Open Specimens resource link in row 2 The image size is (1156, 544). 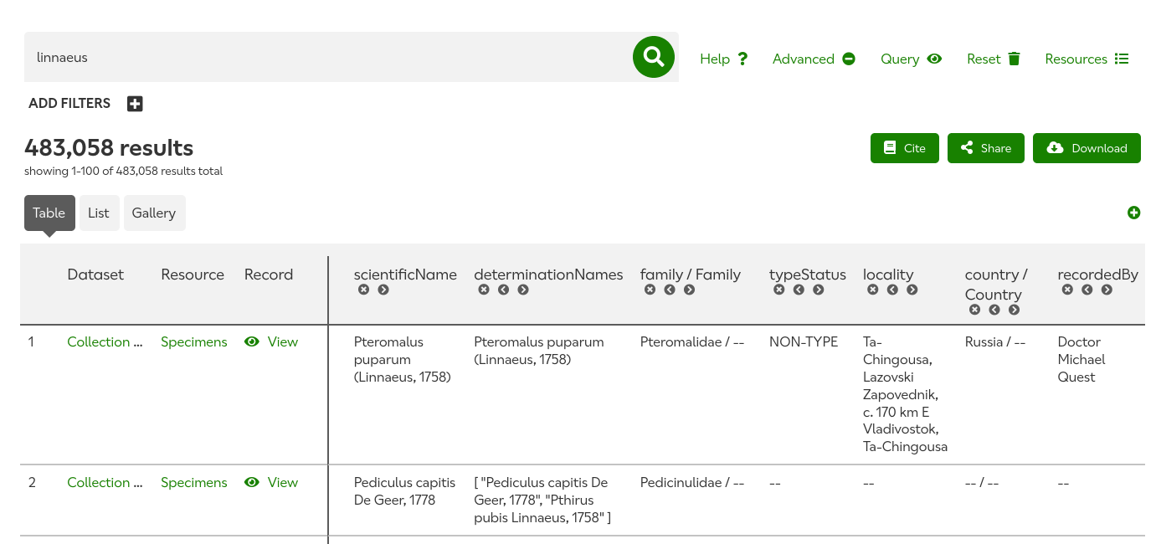[194, 482]
